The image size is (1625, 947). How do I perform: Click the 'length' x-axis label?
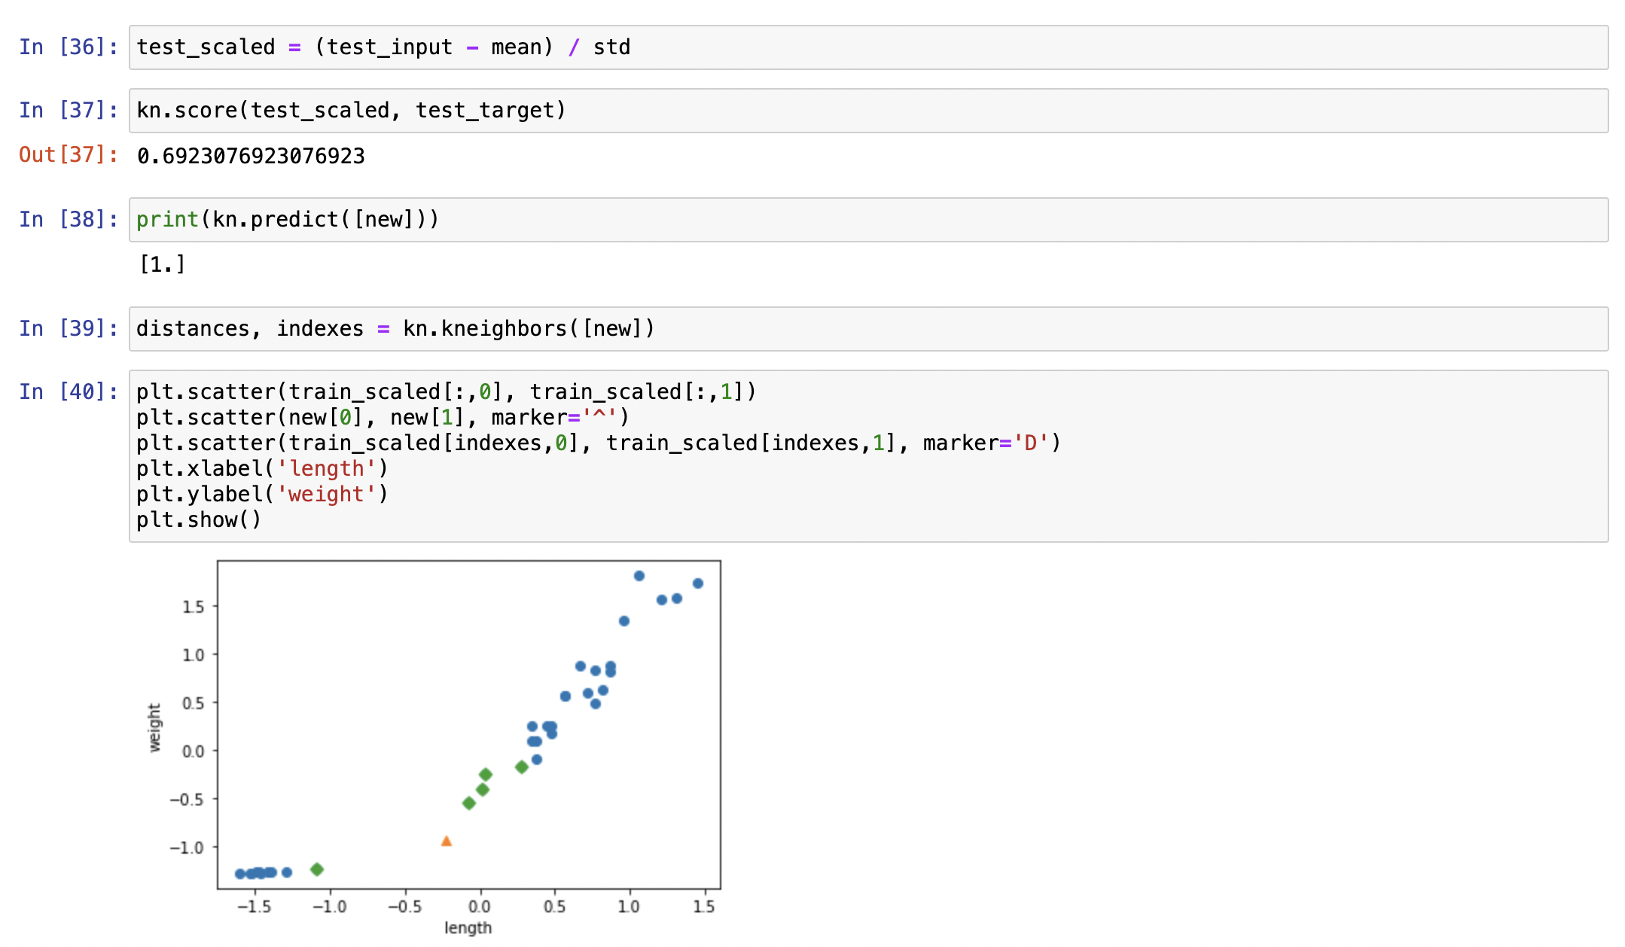(468, 927)
